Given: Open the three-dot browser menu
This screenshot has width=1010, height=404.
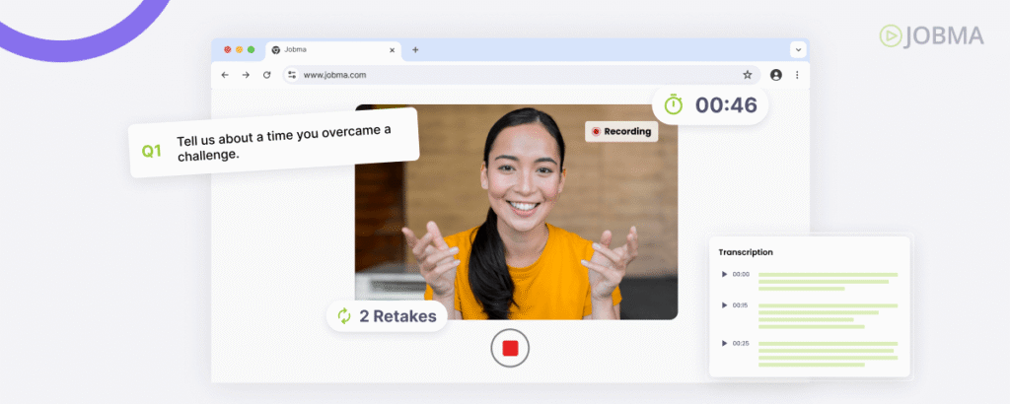Looking at the screenshot, I should [797, 75].
